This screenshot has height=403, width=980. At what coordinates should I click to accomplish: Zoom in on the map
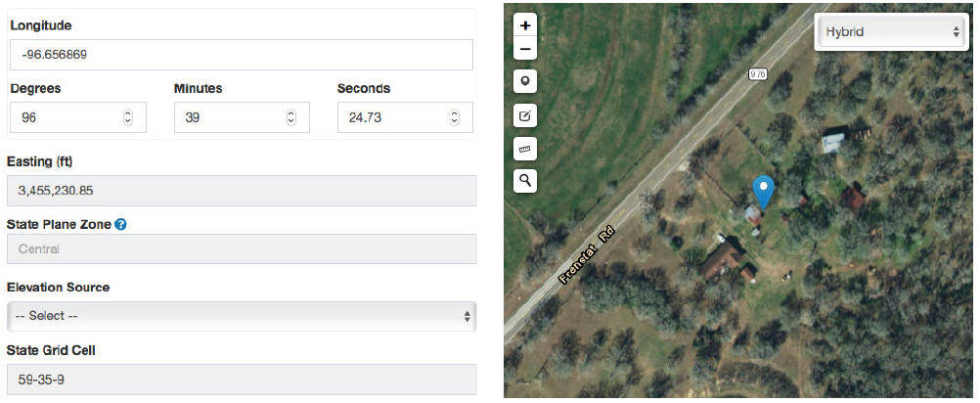(x=525, y=25)
